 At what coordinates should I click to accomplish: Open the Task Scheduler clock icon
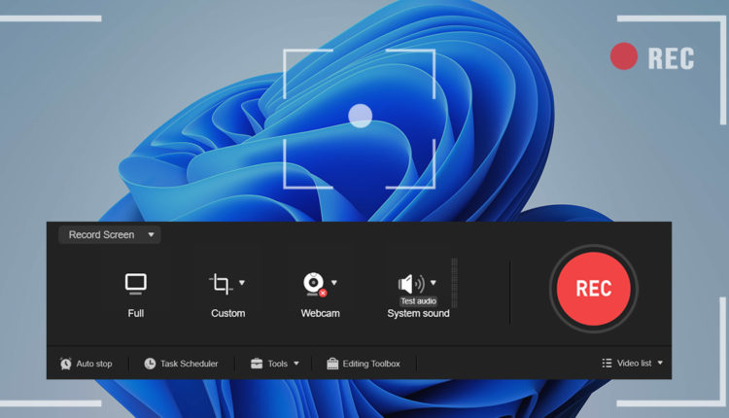150,364
